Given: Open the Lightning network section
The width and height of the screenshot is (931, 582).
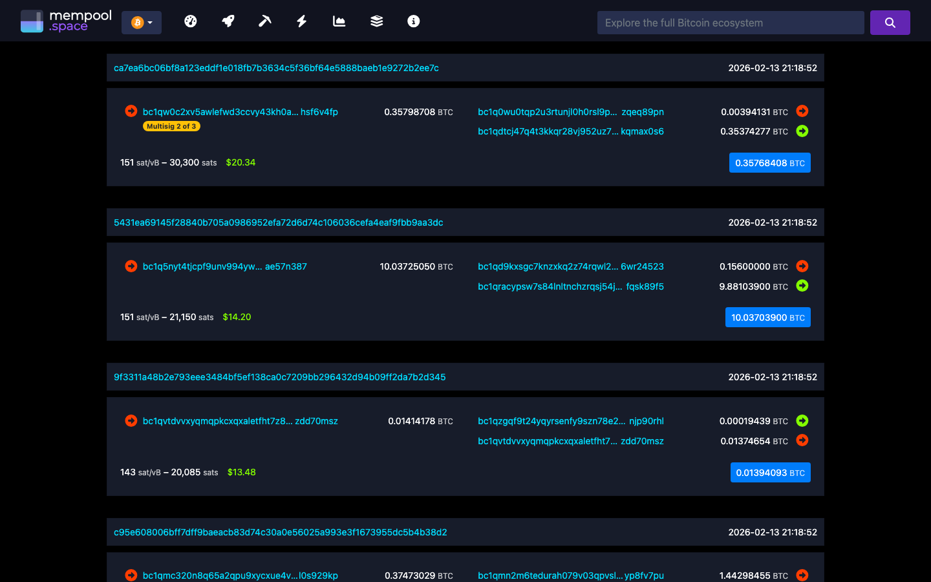Looking at the screenshot, I should click(x=301, y=21).
